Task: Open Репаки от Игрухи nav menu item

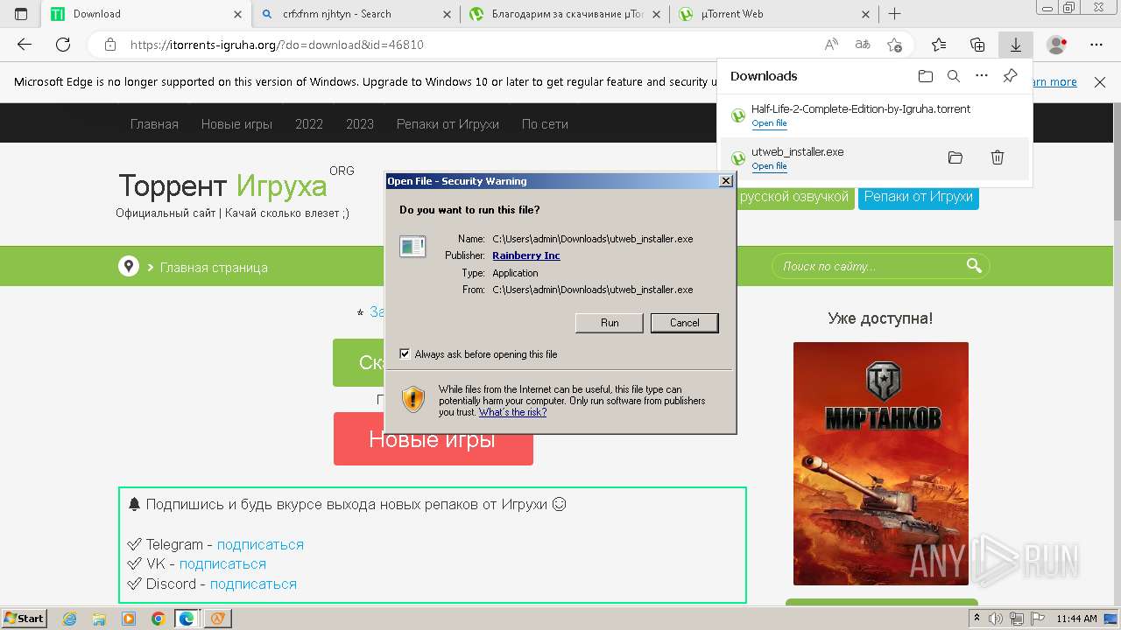Action: pyautogui.click(x=448, y=124)
